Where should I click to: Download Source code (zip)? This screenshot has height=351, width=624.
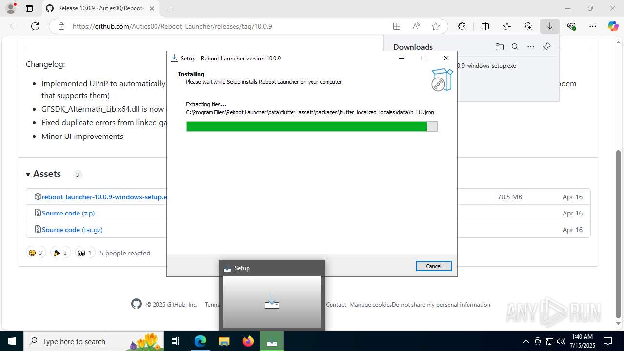coord(68,213)
